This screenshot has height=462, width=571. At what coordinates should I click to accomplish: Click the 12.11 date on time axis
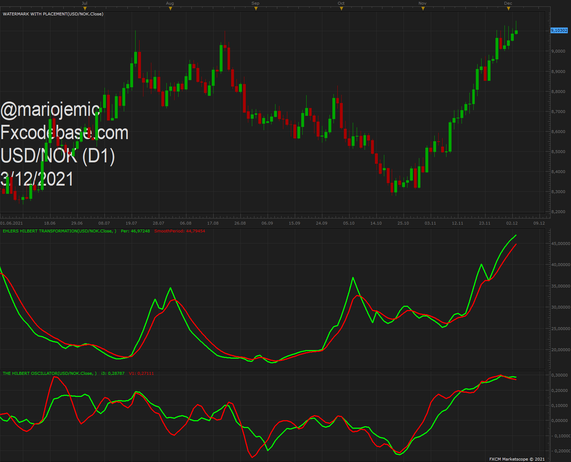point(458,223)
